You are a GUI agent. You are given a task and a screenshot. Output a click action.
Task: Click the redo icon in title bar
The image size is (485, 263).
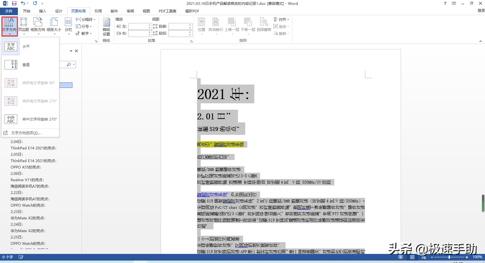(35, 3)
